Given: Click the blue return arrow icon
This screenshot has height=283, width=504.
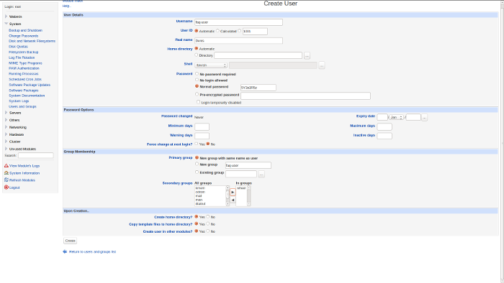Looking at the screenshot, I should 65,252.
